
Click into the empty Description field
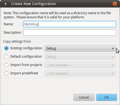pos(69,33)
